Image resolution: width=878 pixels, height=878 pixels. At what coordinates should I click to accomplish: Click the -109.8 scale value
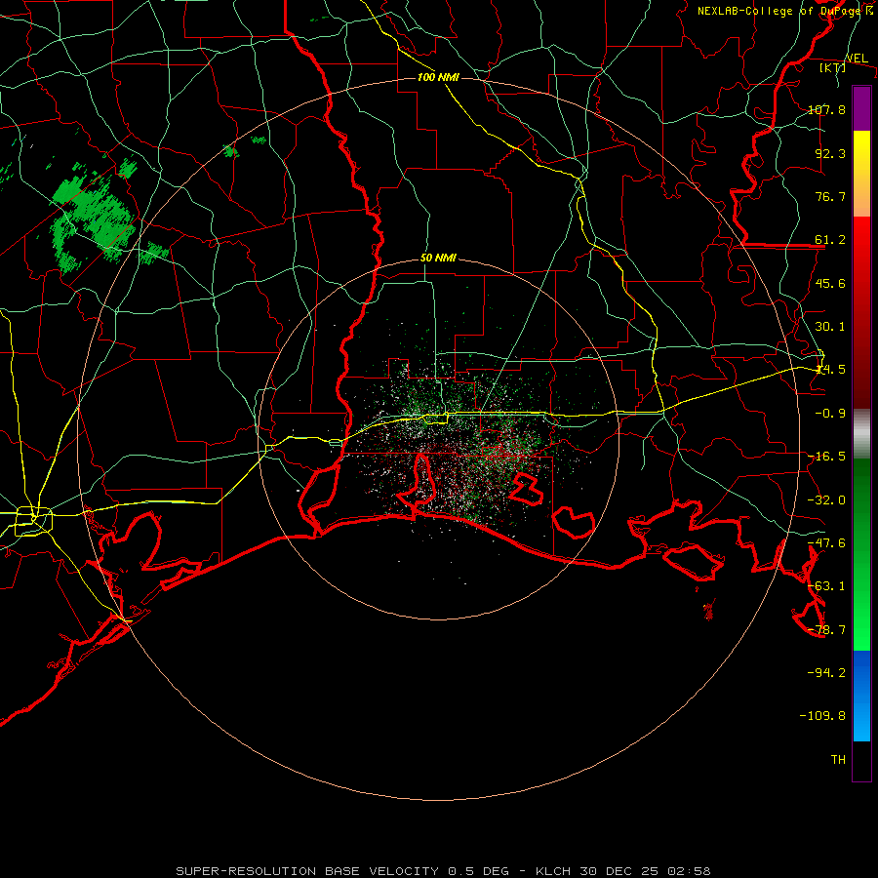coord(822,716)
